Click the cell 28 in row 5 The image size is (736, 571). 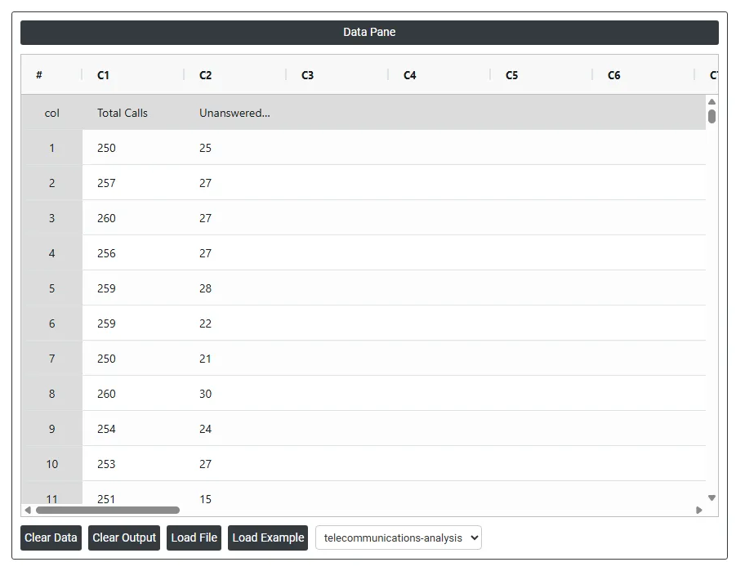pyautogui.click(x=235, y=288)
